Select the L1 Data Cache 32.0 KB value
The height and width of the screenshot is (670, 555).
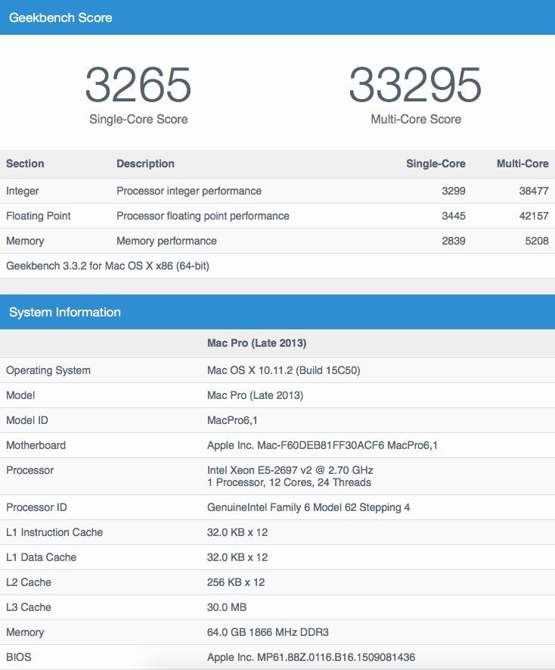click(237, 557)
